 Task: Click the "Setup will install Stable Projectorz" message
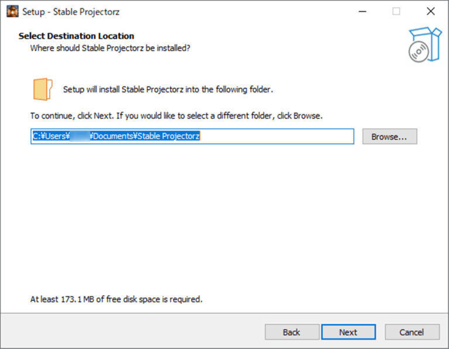click(x=168, y=90)
